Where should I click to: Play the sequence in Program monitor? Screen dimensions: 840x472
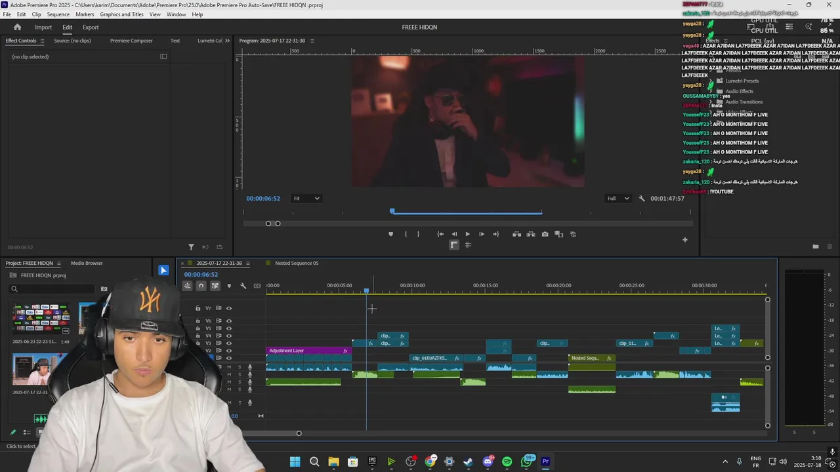point(467,234)
